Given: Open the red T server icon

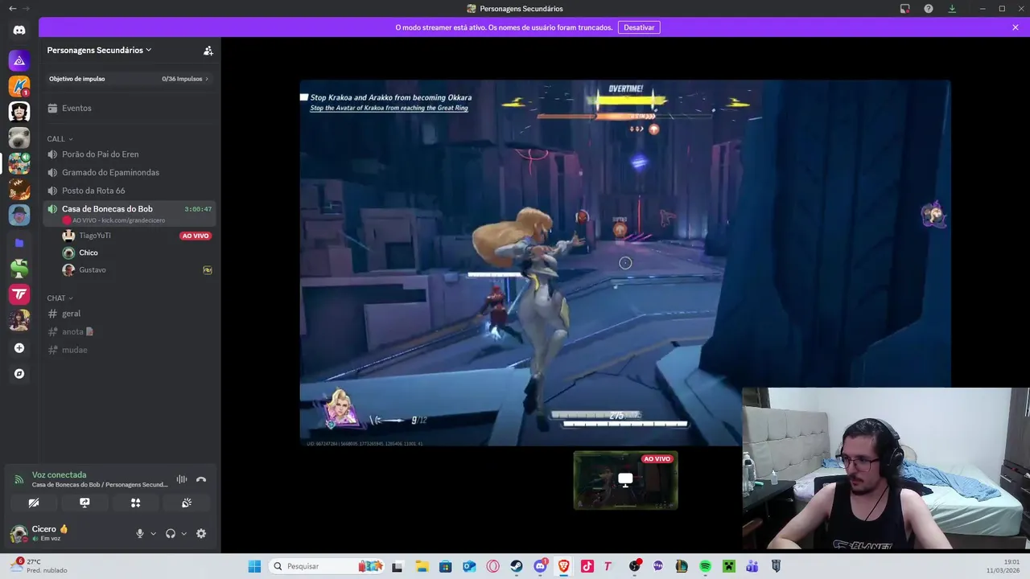Looking at the screenshot, I should point(19,294).
